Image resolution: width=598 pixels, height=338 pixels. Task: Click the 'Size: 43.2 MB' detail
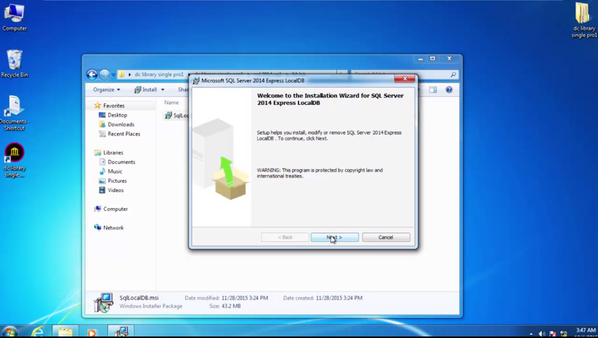click(x=225, y=306)
